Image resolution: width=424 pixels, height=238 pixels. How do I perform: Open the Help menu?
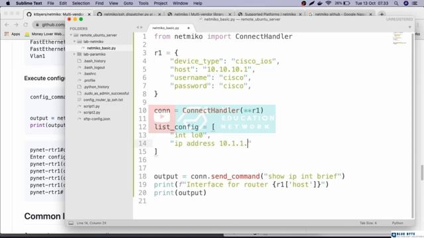tap(197, 3)
